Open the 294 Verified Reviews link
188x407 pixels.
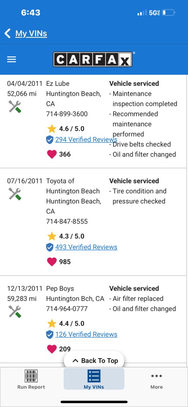pyautogui.click(x=86, y=140)
